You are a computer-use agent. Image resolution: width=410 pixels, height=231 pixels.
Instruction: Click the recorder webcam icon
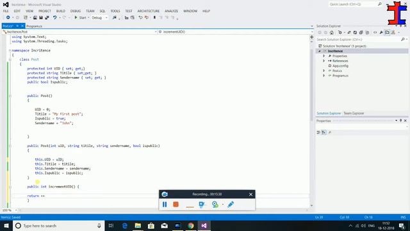click(215, 204)
